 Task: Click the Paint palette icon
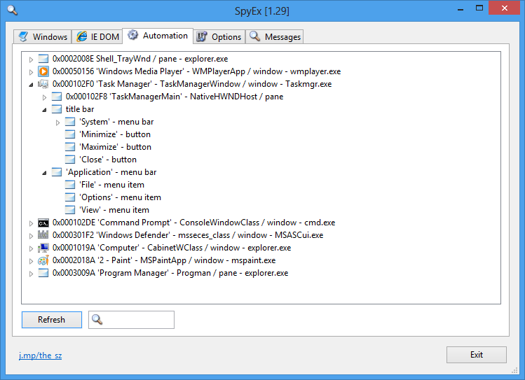click(x=43, y=260)
